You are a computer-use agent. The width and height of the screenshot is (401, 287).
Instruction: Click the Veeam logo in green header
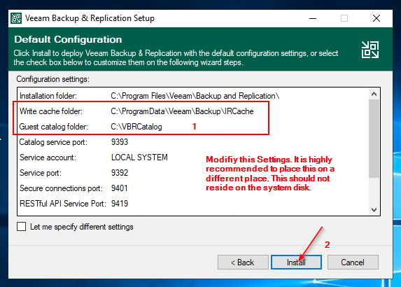[370, 50]
